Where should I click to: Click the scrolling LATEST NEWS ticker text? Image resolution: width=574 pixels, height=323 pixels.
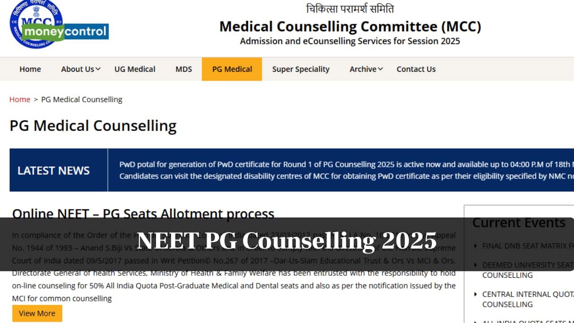click(314, 170)
